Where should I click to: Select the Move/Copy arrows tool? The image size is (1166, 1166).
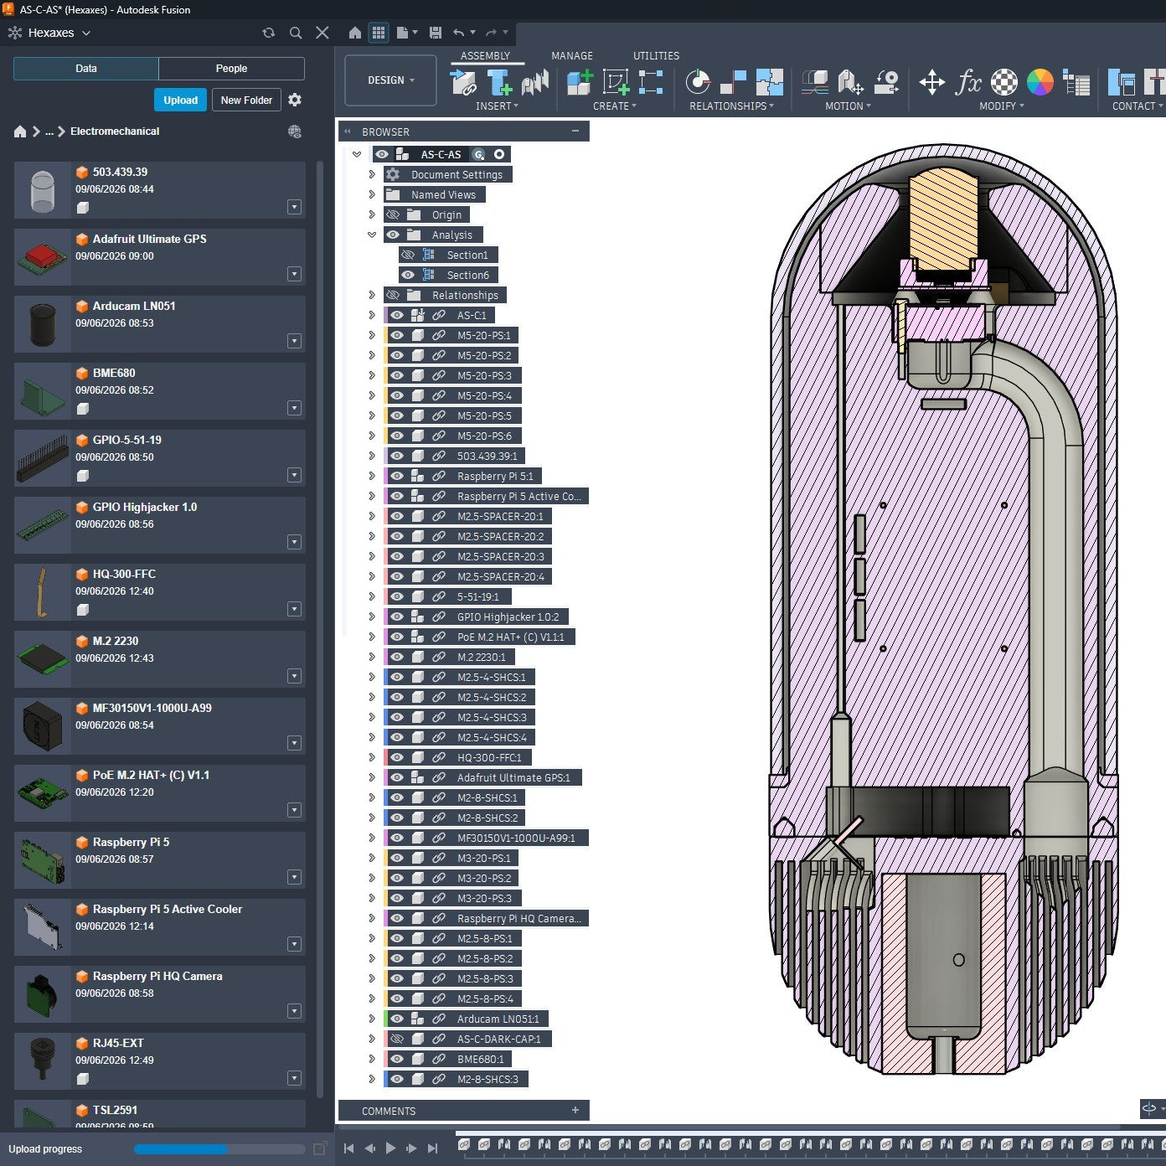point(931,82)
